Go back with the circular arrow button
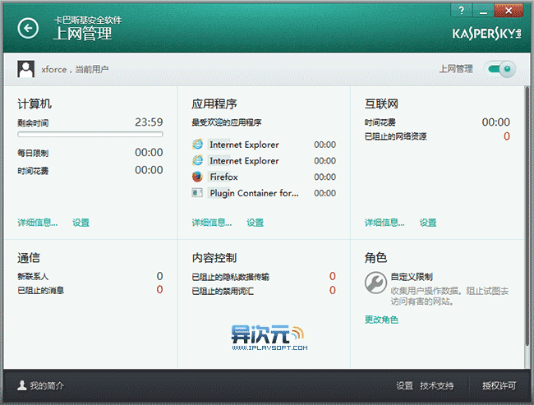 [x=28, y=28]
